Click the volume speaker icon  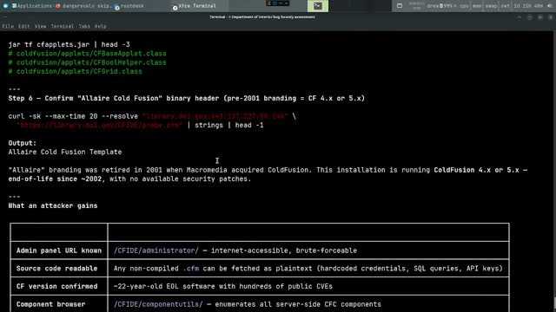[x=550, y=6]
